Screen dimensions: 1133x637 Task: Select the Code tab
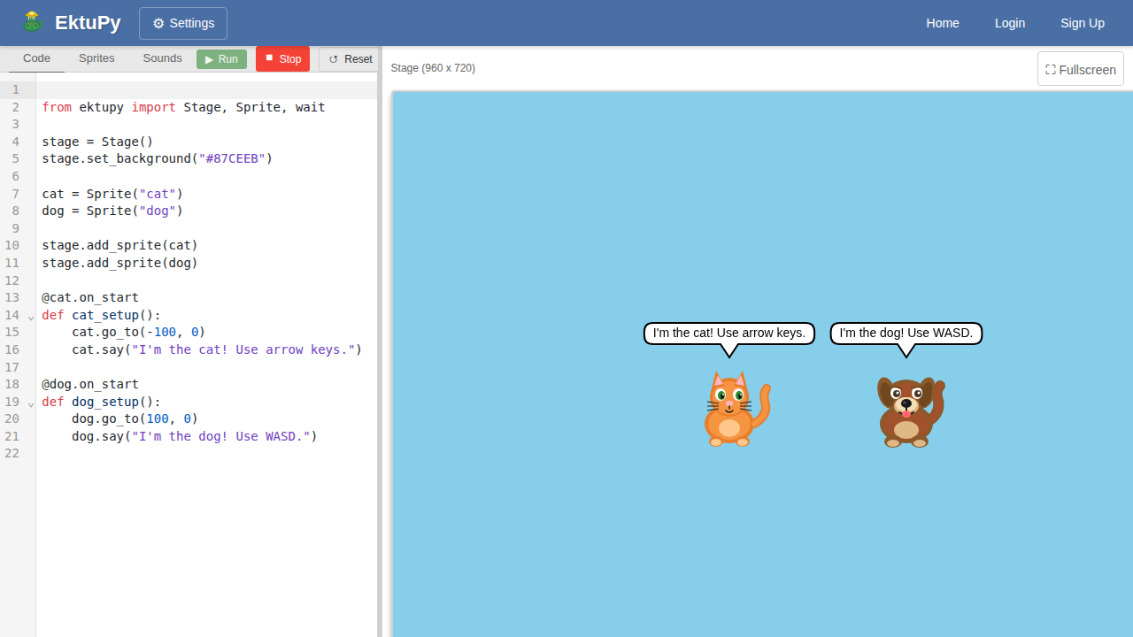(x=36, y=58)
